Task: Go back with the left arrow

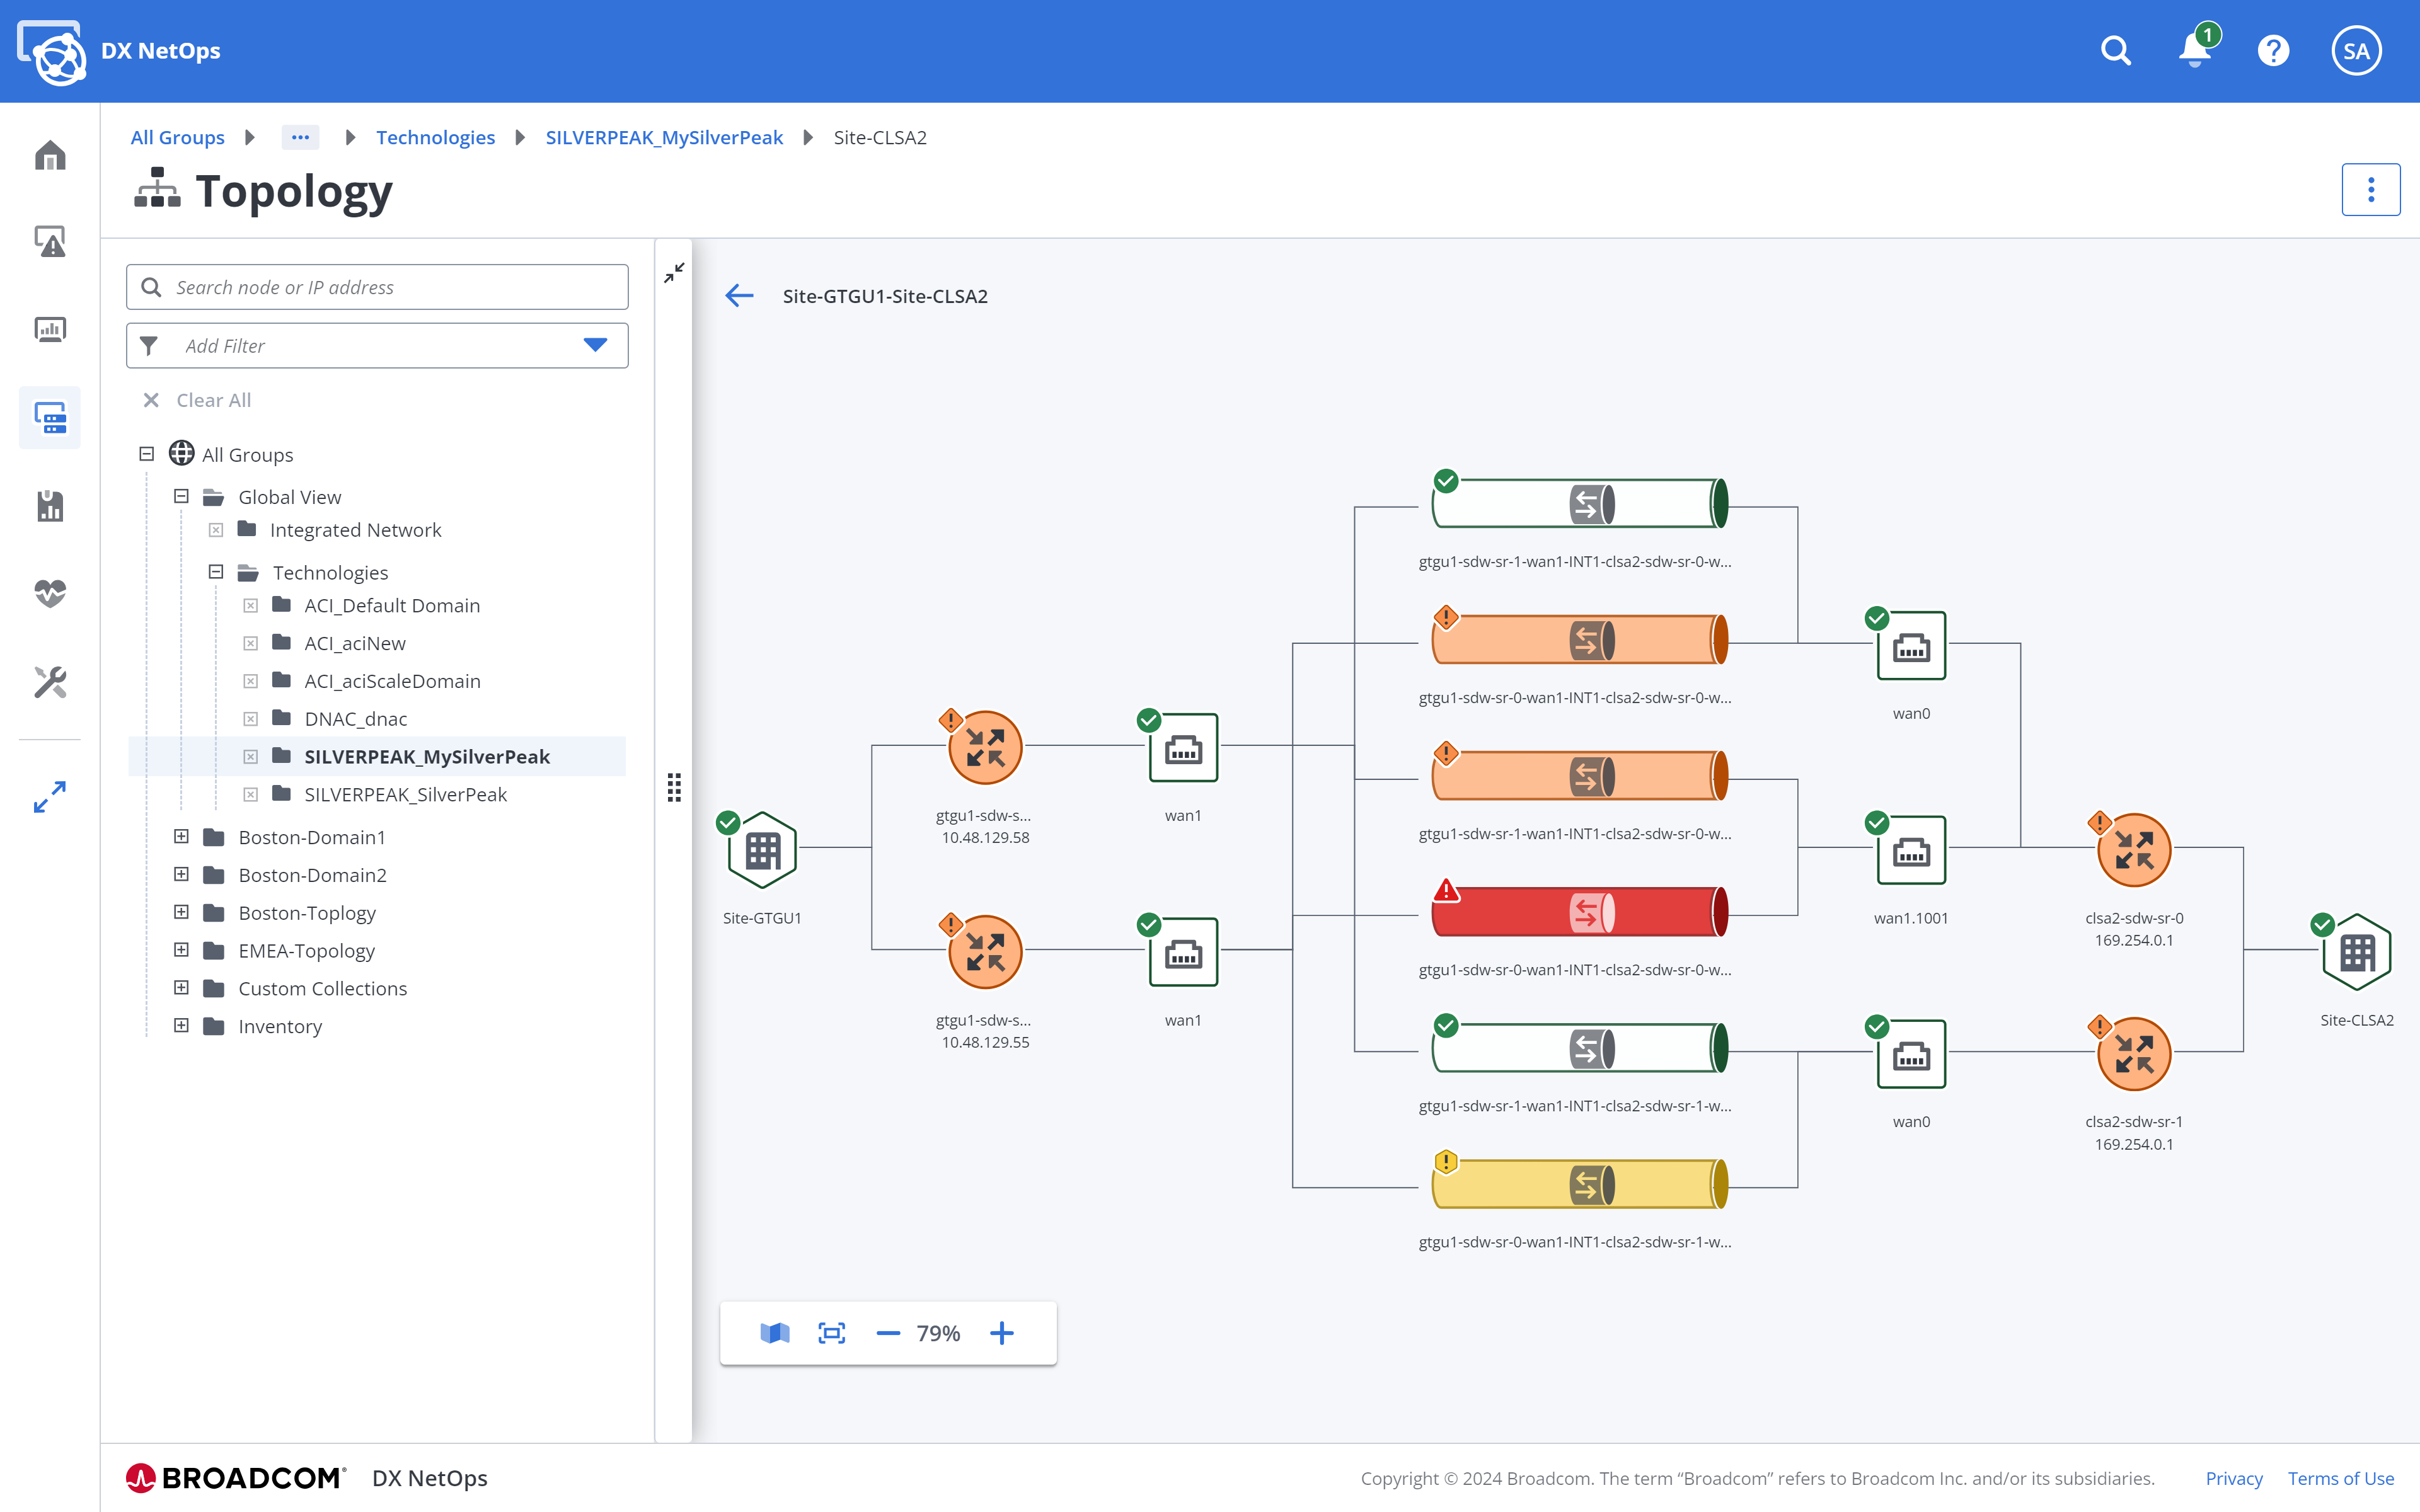Action: point(739,295)
